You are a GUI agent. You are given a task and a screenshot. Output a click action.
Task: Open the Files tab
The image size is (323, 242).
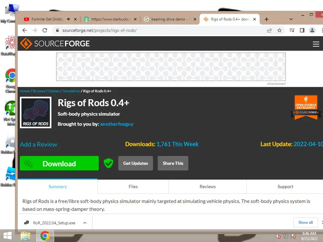pos(133,187)
